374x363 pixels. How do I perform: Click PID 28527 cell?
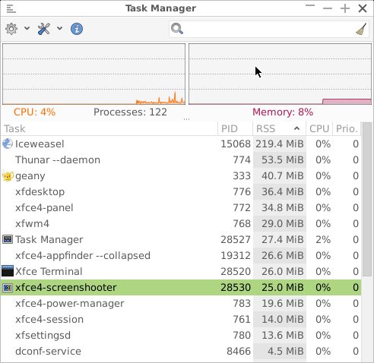236,239
